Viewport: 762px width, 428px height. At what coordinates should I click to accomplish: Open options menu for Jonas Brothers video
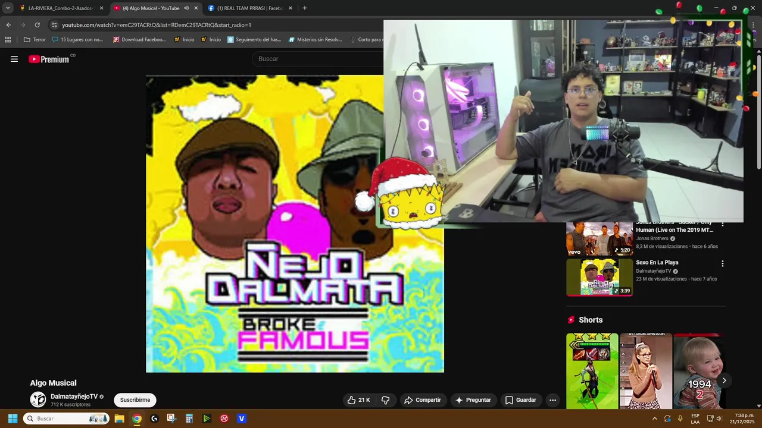pos(723,225)
